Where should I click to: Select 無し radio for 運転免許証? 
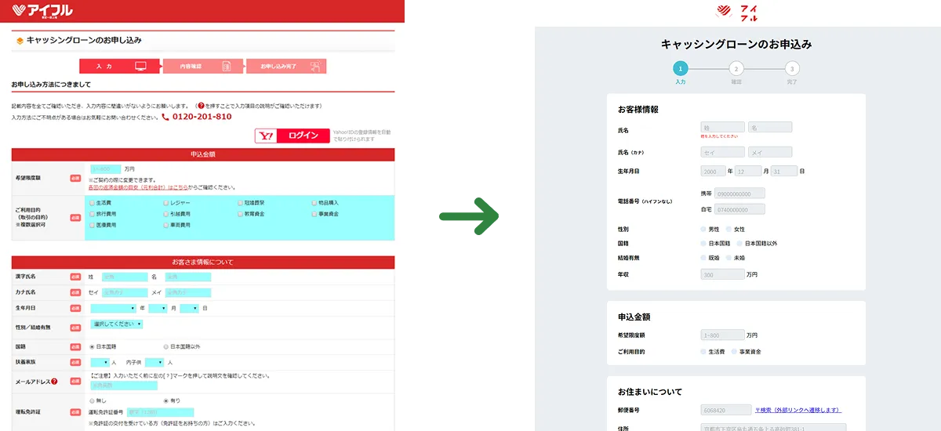(93, 400)
